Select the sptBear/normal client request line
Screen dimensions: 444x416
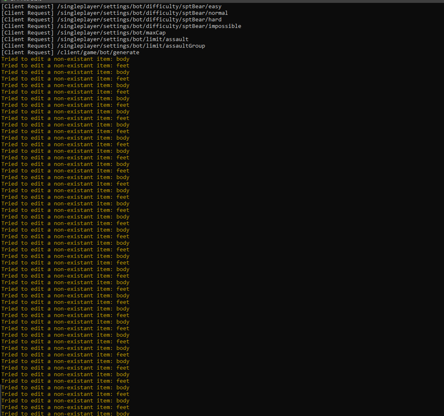pyautogui.click(x=115, y=13)
